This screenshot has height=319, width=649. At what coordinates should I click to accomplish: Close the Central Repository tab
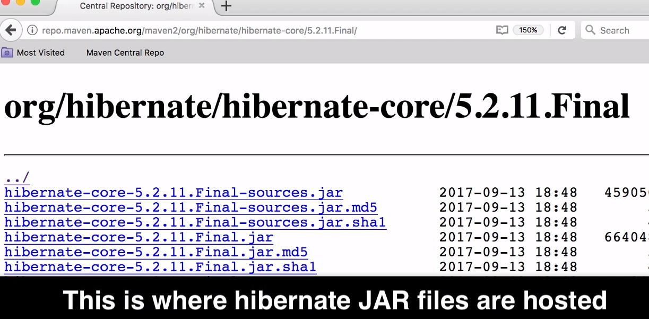(x=202, y=5)
